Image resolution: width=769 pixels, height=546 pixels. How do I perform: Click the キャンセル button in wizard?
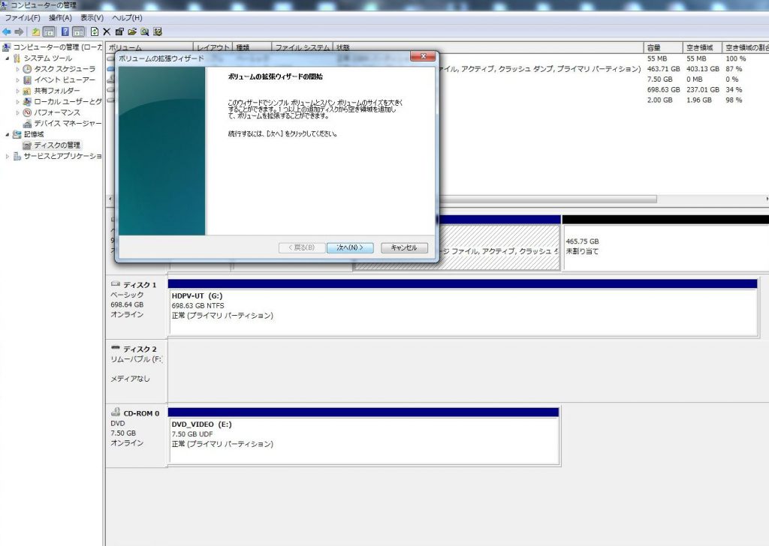coord(404,247)
